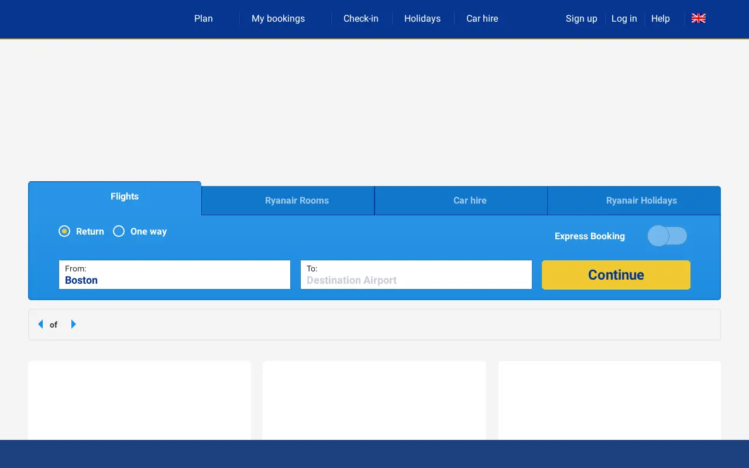This screenshot has width=749, height=468.
Task: Switch to the Flights tab
Action: (115, 198)
